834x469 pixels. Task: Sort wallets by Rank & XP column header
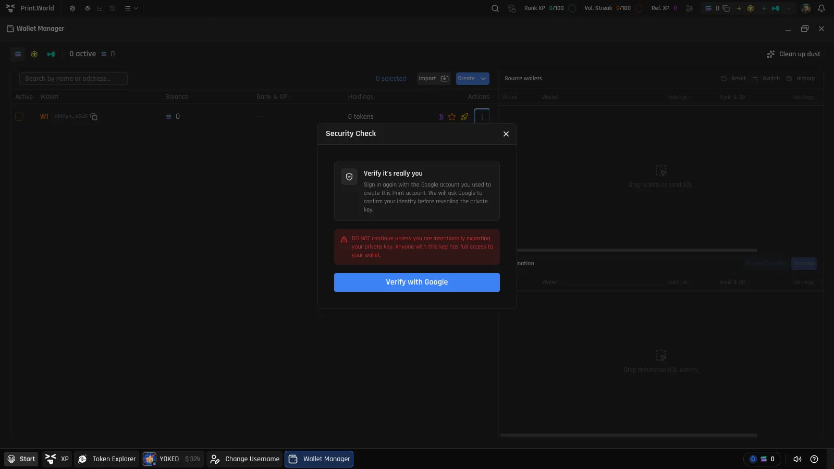point(272,97)
